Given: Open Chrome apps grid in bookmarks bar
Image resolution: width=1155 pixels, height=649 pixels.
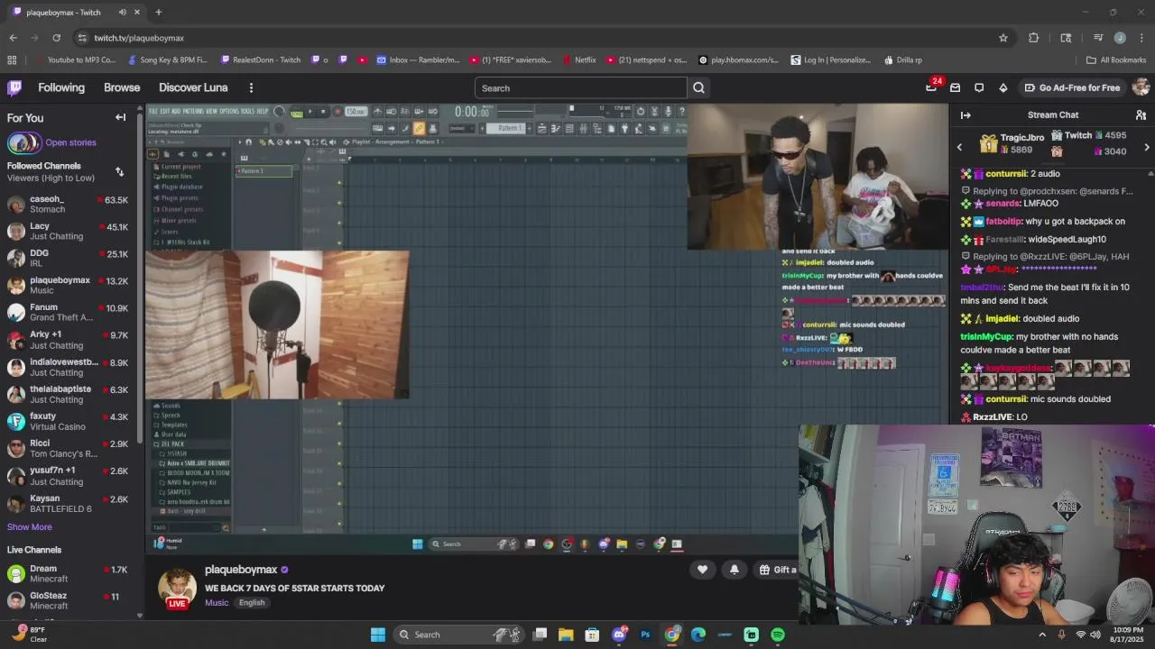Looking at the screenshot, I should [x=12, y=60].
